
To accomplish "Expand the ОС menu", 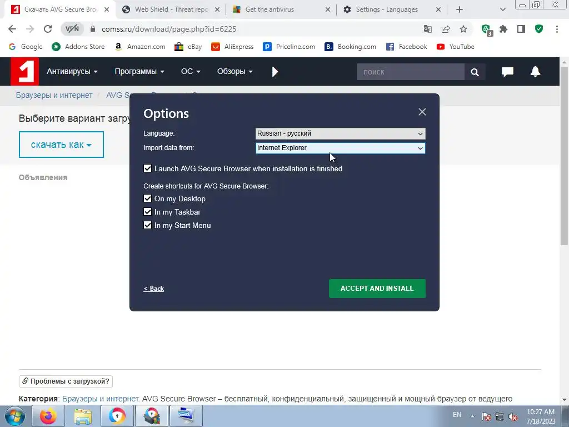I will click(x=191, y=72).
